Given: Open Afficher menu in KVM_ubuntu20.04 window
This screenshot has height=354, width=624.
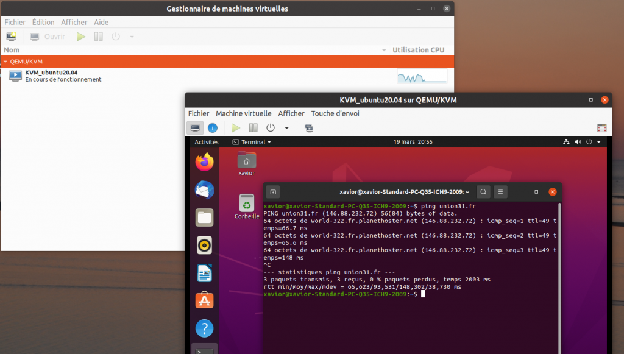Looking at the screenshot, I should [291, 113].
